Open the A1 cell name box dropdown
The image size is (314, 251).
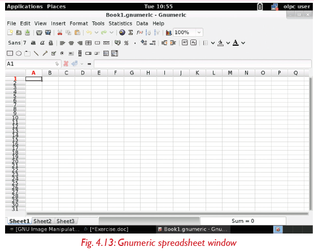click(57, 64)
